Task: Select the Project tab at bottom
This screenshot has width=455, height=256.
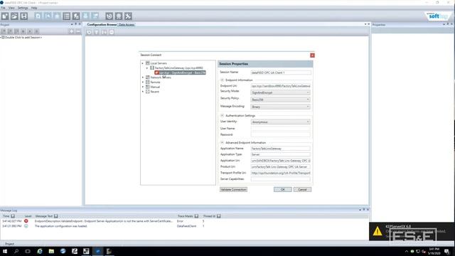Action: (x=9, y=244)
